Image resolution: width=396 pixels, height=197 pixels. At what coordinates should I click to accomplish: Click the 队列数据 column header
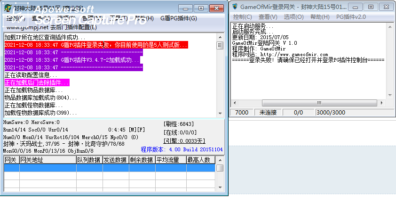click(90, 160)
